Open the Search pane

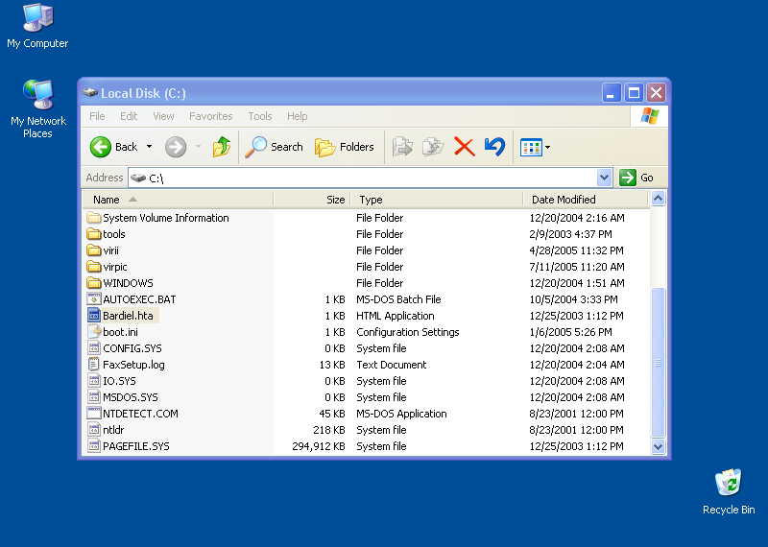click(274, 147)
